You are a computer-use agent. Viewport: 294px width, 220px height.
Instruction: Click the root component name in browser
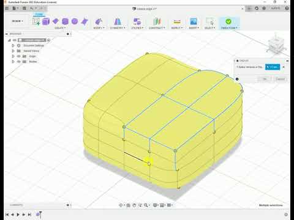point(34,40)
